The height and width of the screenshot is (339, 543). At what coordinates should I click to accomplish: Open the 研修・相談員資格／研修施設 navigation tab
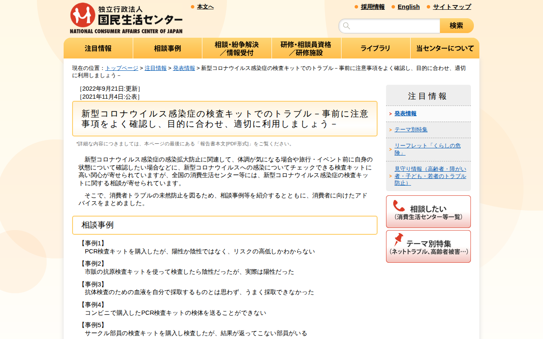(x=306, y=48)
